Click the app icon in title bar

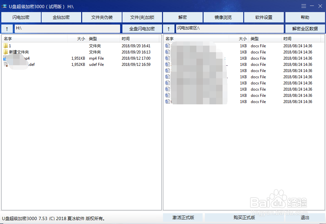pyautogui.click(x=4, y=7)
